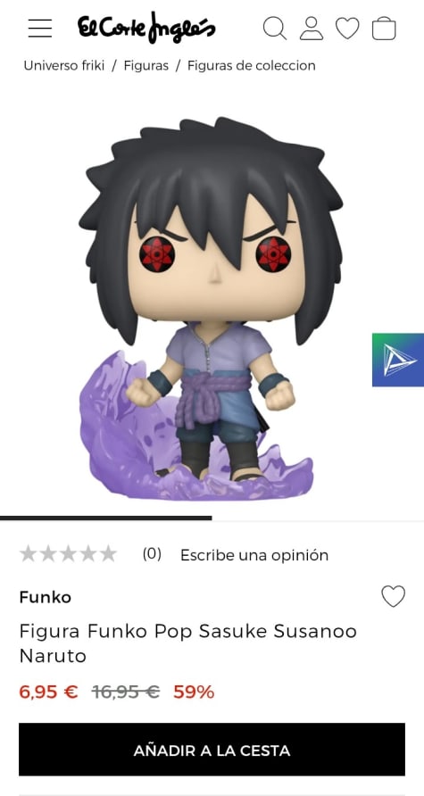This screenshot has width=424, height=796.
Task: Click the product title Figura Funko Pop Sasuke
Action: [187, 643]
